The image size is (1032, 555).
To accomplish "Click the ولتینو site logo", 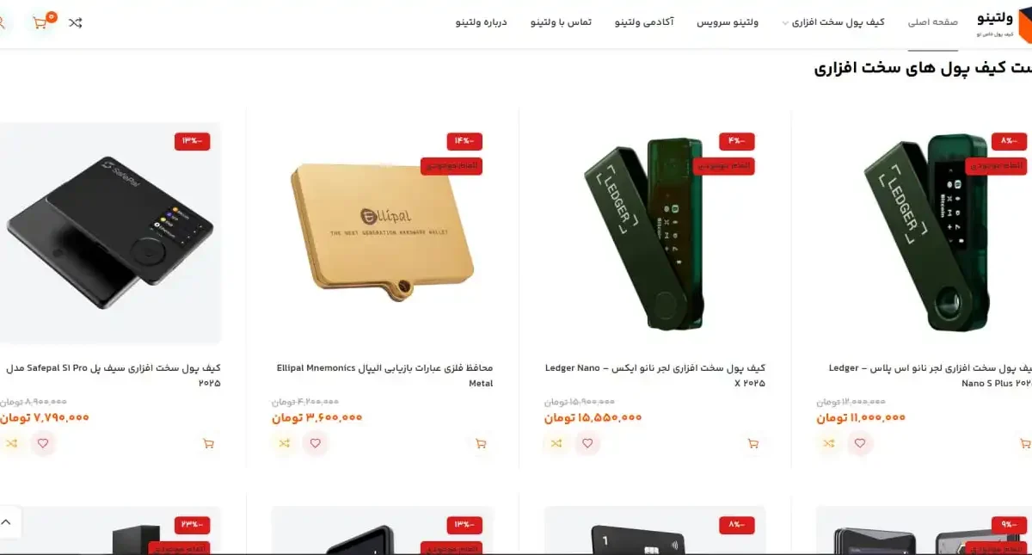I will [x=996, y=22].
